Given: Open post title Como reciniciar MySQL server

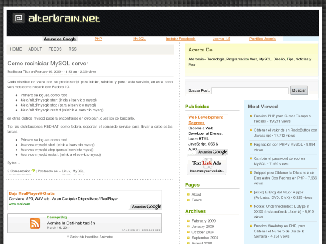Looking at the screenshot, I should 48,63.
